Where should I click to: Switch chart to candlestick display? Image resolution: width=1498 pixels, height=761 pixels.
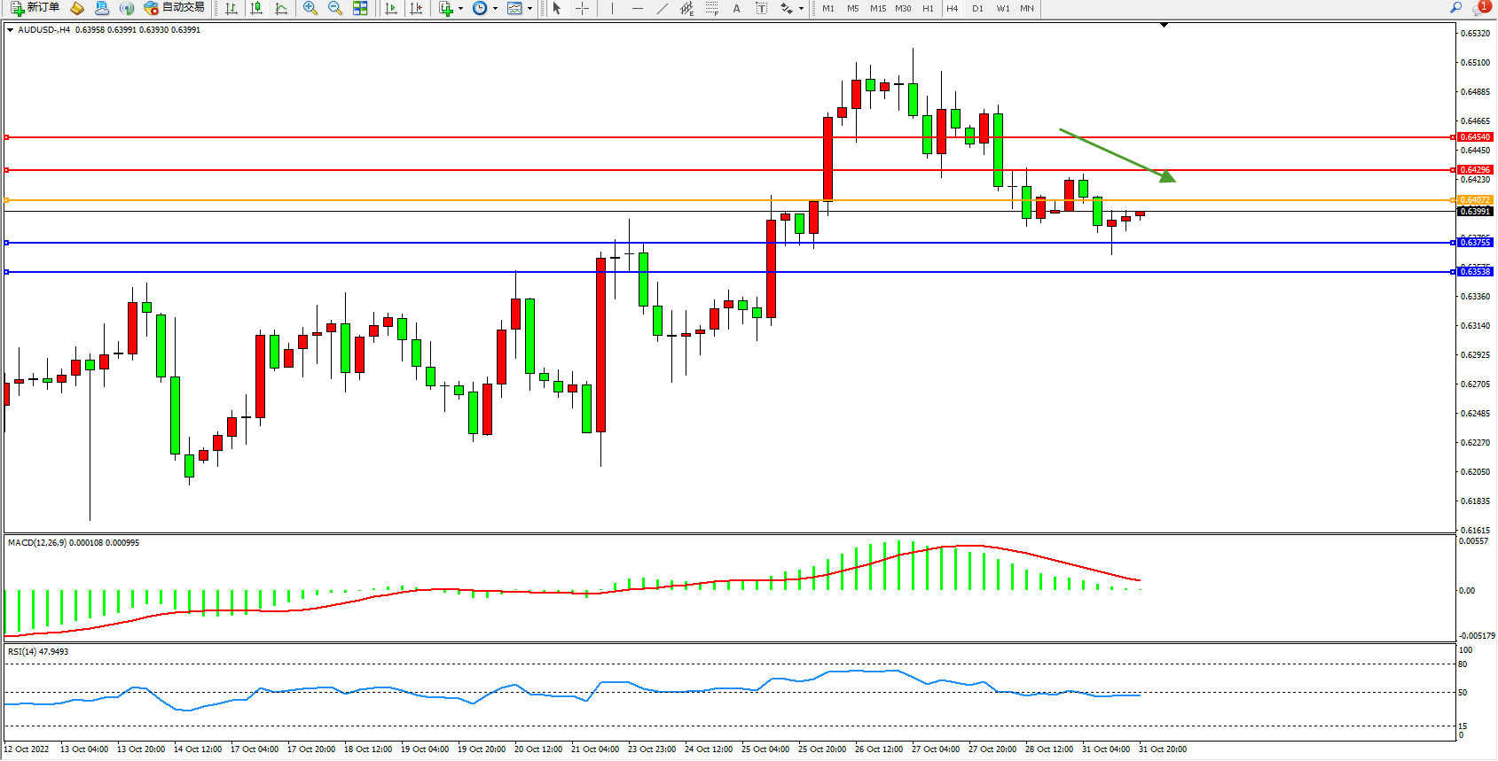(x=256, y=8)
